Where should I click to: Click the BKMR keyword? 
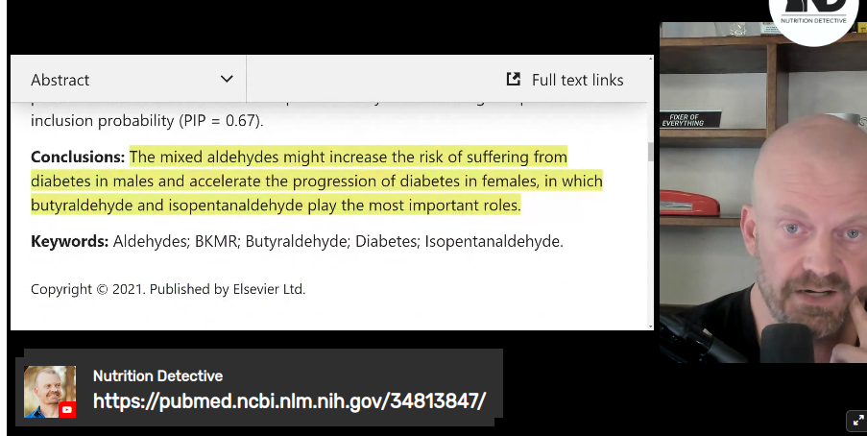coord(217,242)
